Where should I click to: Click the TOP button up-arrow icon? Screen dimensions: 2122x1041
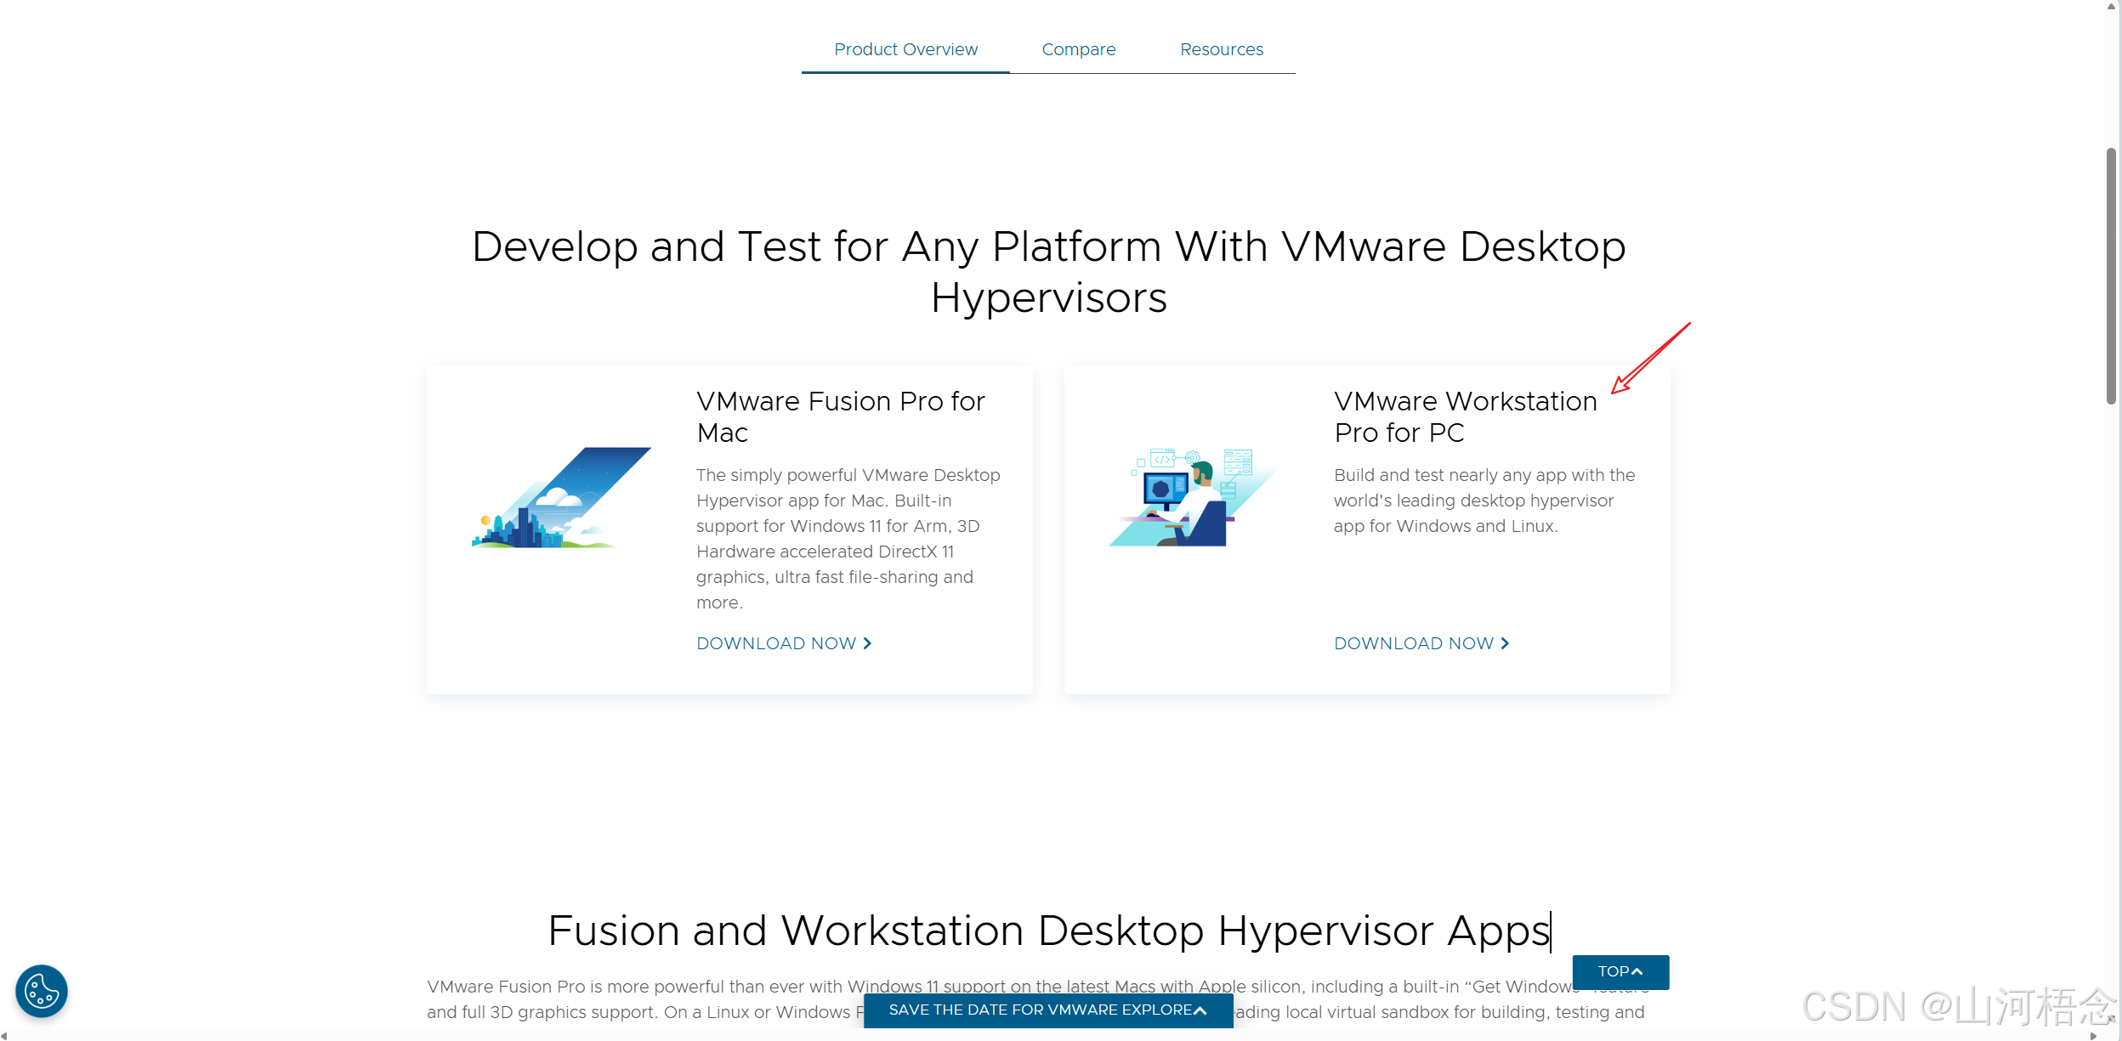[x=1637, y=971]
